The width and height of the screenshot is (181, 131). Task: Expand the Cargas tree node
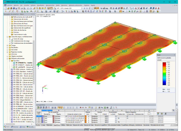click(x=7, y=45)
